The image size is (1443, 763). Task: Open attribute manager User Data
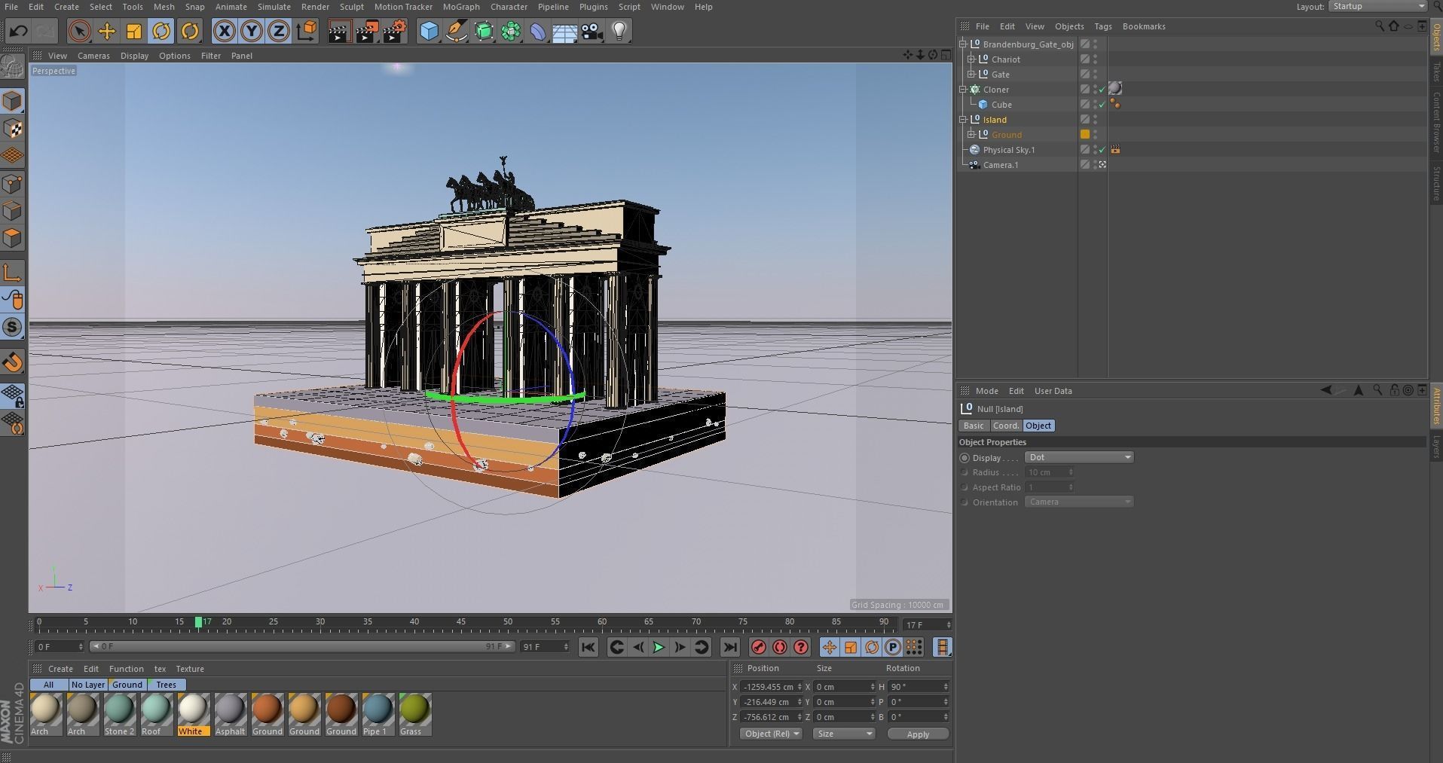click(1053, 391)
